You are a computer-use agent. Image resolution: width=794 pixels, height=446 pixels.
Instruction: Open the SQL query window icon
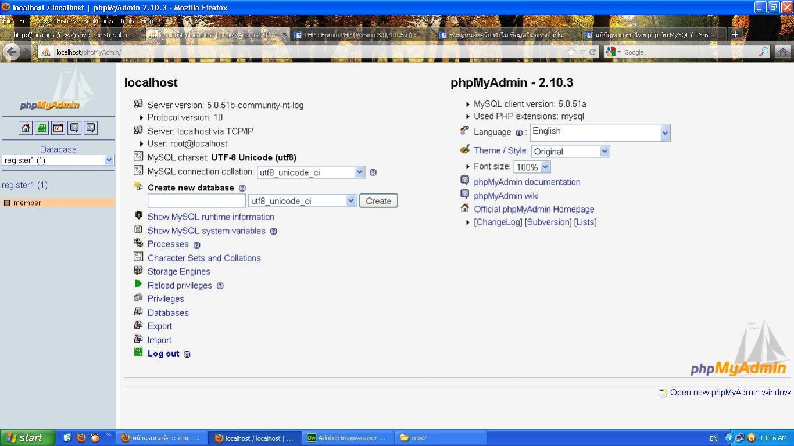tap(58, 128)
